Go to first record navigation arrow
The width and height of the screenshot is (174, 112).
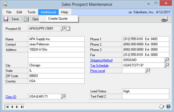[7, 107]
